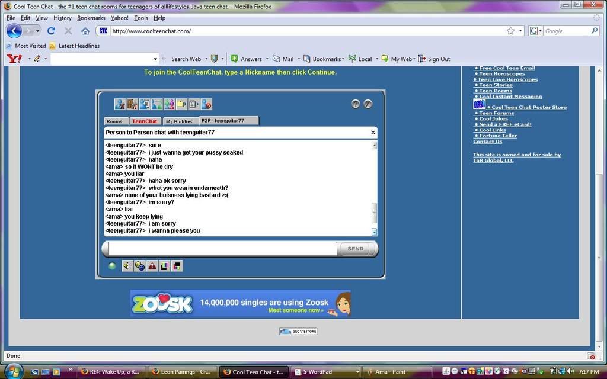Screen dimensions: 607x379
Task: Bookmark this page with the star icon
Action: click(x=510, y=31)
